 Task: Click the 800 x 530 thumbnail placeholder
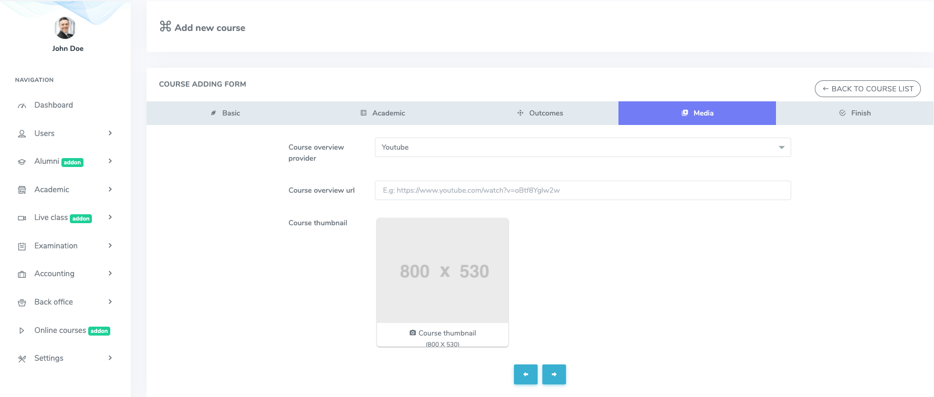443,271
